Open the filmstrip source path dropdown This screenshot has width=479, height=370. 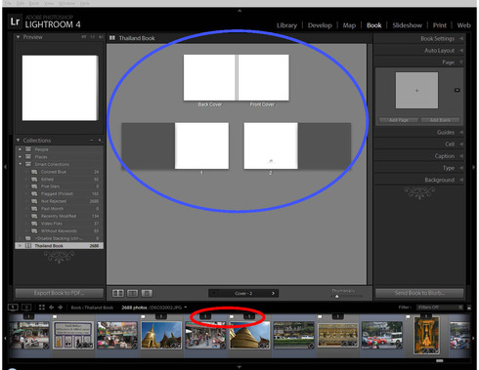tap(186, 307)
